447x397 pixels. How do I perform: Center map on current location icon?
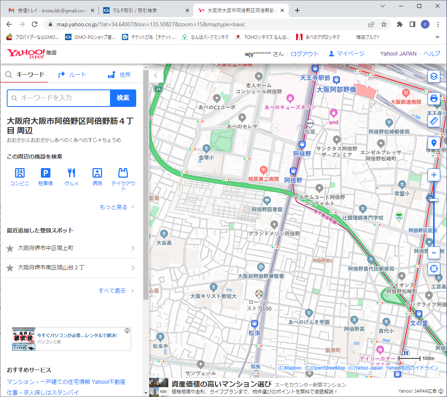pos(434,268)
